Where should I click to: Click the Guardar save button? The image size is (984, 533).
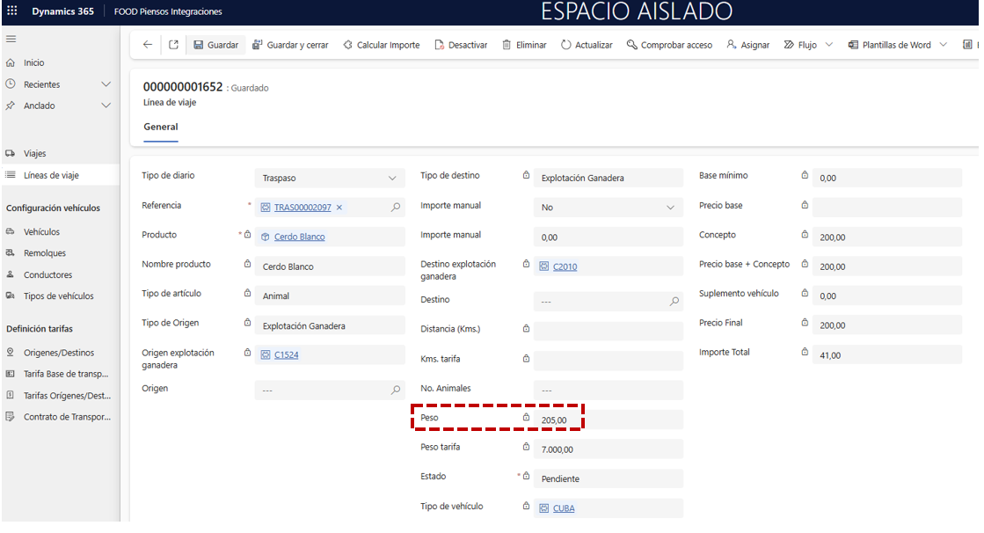[215, 45]
